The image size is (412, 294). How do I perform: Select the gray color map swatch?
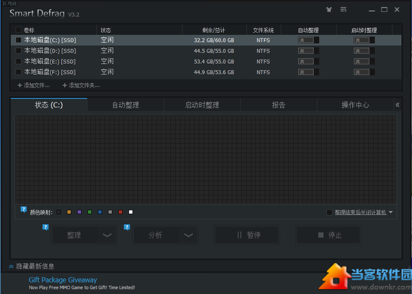(110, 212)
